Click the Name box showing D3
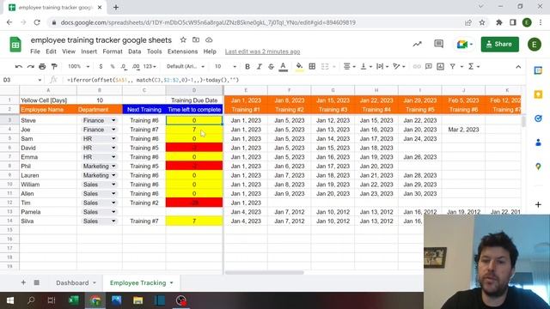Image resolution: width=550 pixels, height=309 pixels. [21, 80]
